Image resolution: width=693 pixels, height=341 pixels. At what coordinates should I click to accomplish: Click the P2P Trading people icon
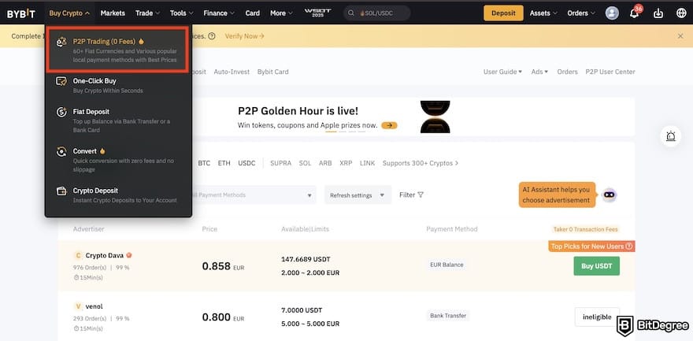tap(61, 42)
